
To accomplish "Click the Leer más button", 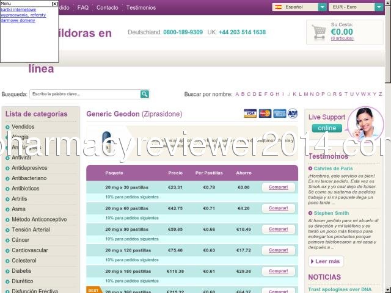I will click(x=326, y=261).
